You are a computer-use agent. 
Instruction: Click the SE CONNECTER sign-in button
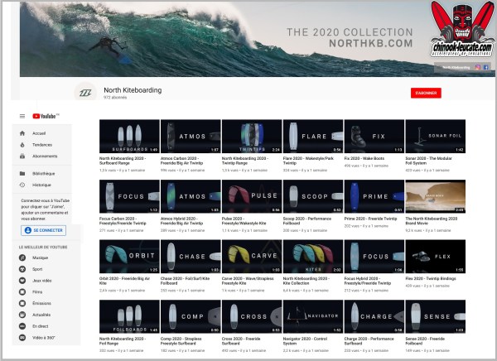(43, 230)
